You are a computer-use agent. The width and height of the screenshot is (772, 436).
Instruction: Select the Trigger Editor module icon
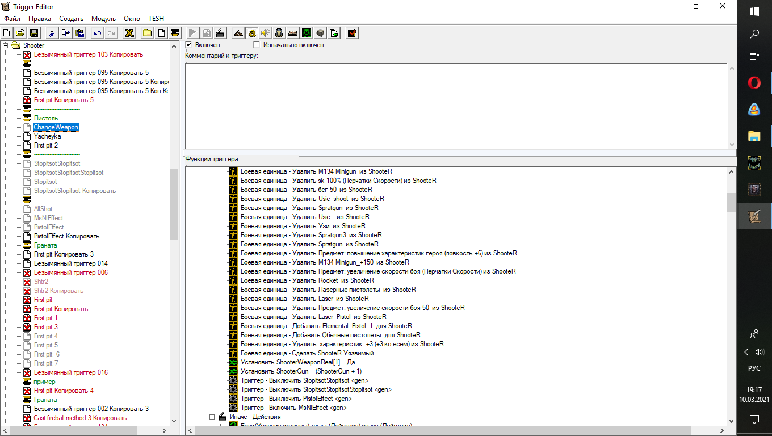click(252, 33)
